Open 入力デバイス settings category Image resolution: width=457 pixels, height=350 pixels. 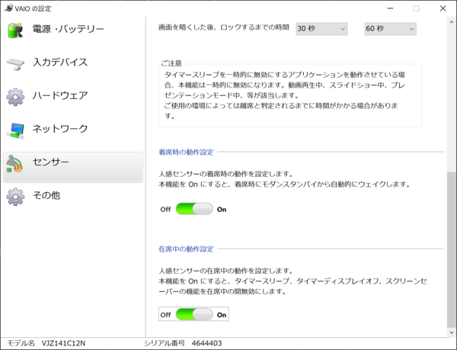(73, 63)
